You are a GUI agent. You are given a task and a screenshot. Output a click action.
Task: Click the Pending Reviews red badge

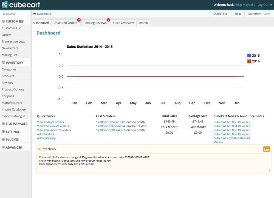(108, 20)
